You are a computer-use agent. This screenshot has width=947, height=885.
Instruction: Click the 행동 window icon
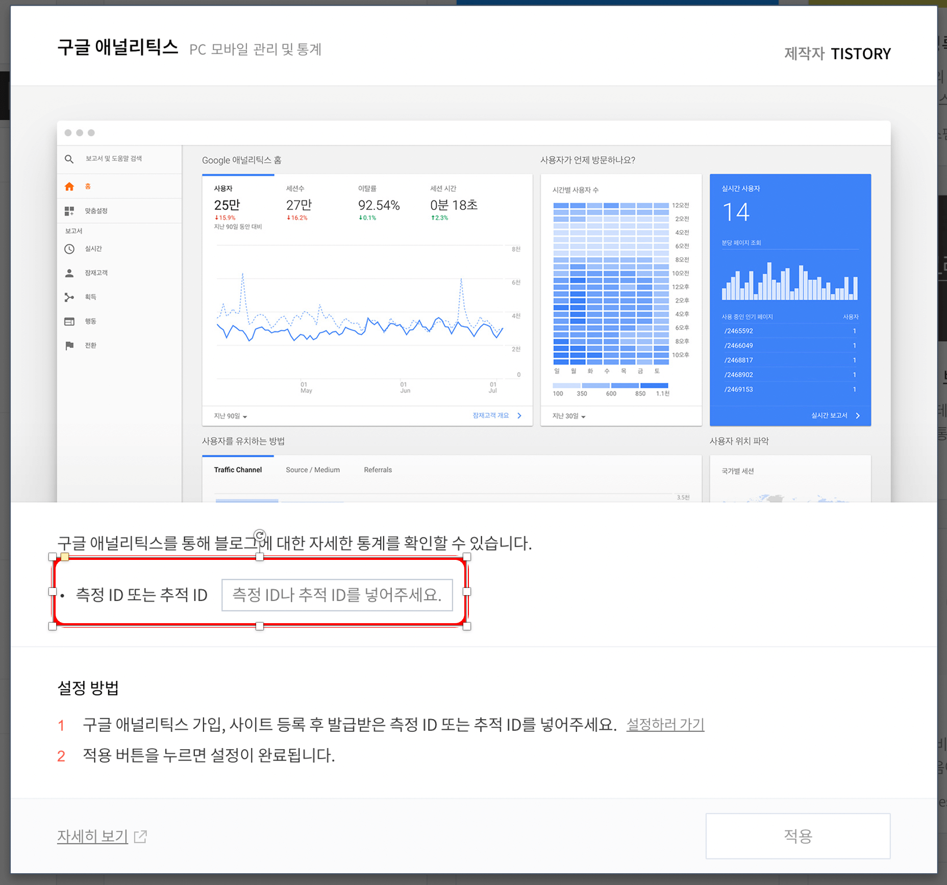[69, 322]
